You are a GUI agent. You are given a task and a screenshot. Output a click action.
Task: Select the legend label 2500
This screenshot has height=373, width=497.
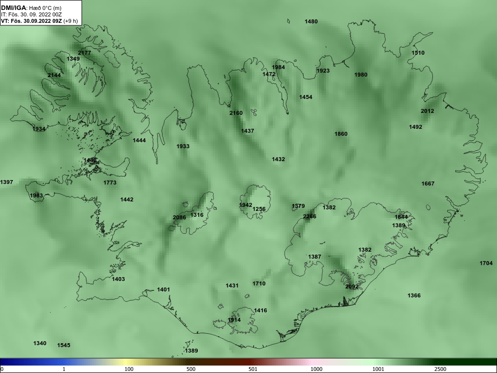tap(440, 369)
